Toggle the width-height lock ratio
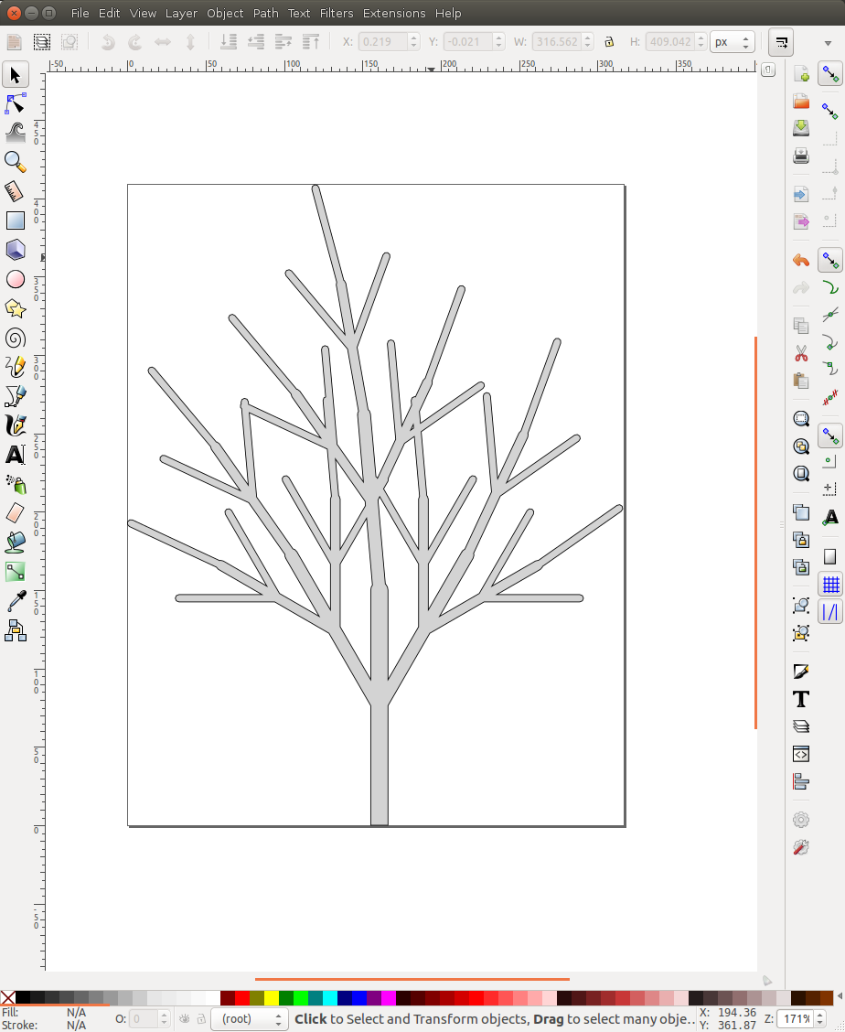The width and height of the screenshot is (845, 1032). tap(609, 41)
